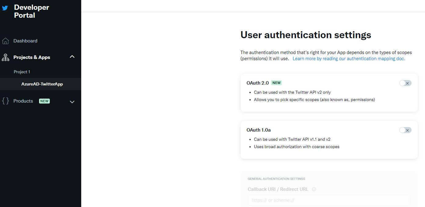Screen dimensions: 425x207
Task: Click the Developer Portal header
Action: click(x=31, y=11)
